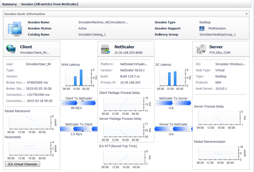Viewport: 254px width, 172px height.
Task: Click the 96 Kb/s throughput value
Action: click(x=76, y=108)
